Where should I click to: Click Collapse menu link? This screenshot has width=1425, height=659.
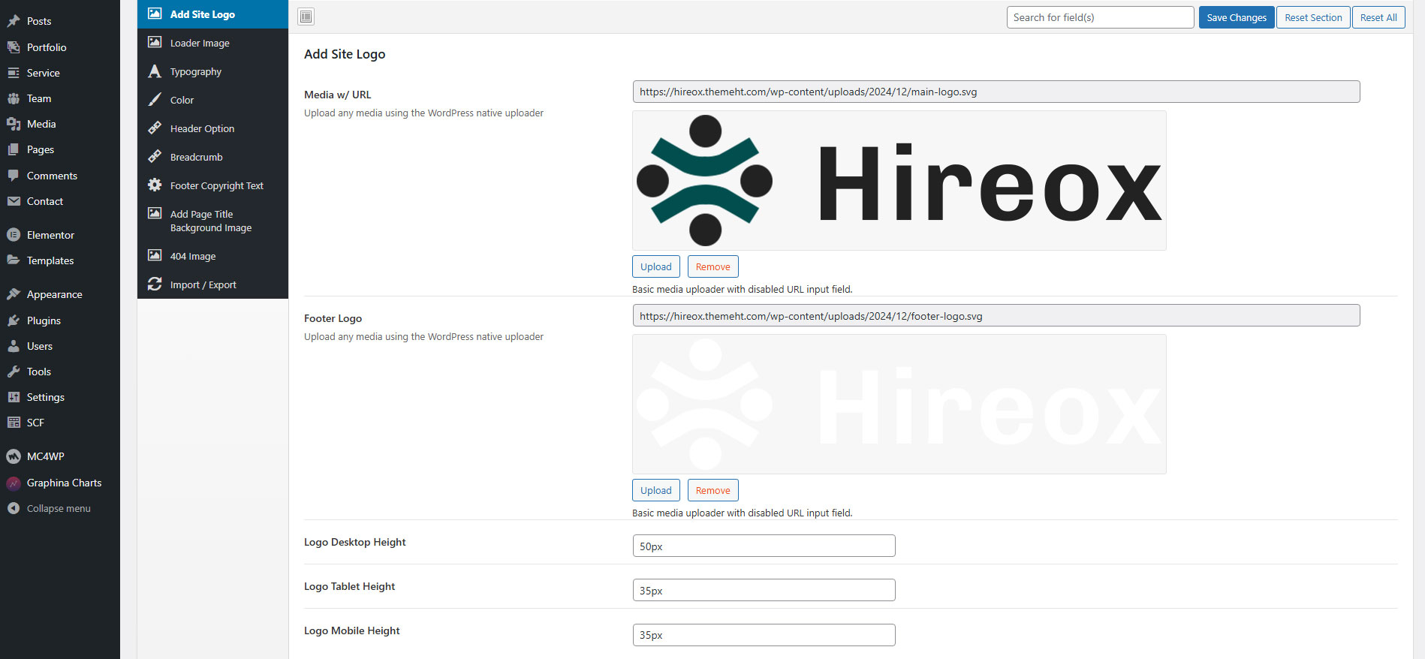[59, 508]
